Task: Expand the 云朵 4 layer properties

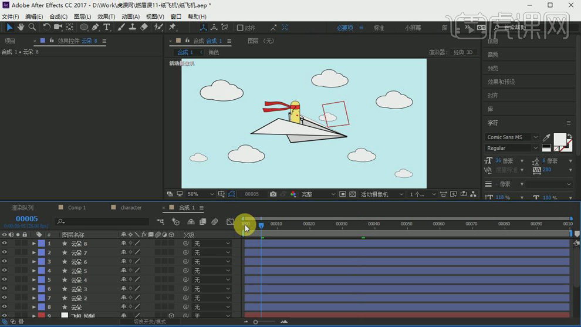Action: tap(33, 280)
